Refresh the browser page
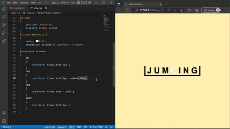The width and height of the screenshot is (230, 129). click(x=127, y=10)
